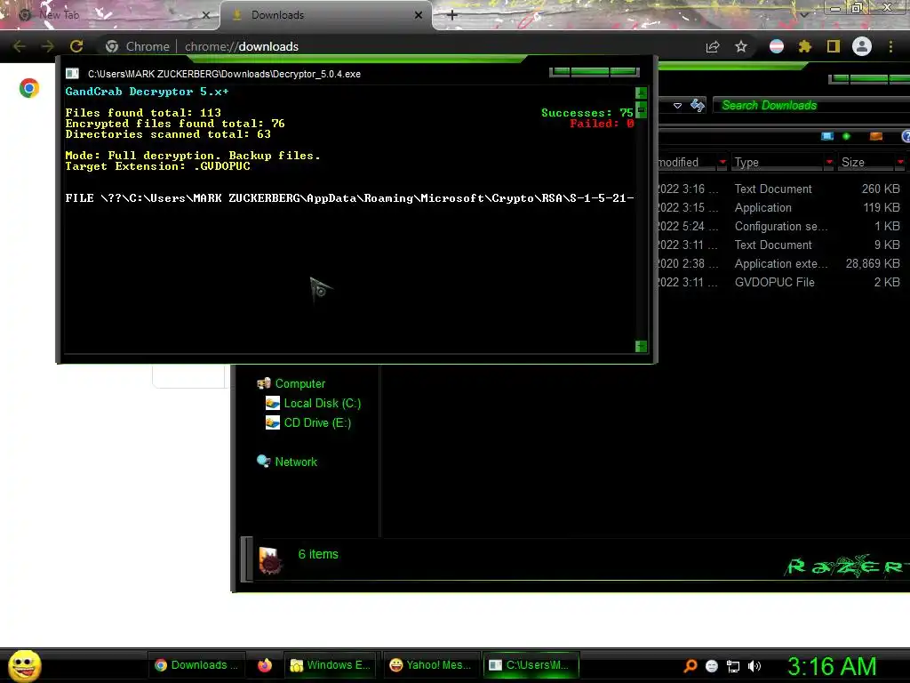Screen dimensions: 910x683
Task: Select the Application extension 28,869 KB row
Action: coord(780,263)
